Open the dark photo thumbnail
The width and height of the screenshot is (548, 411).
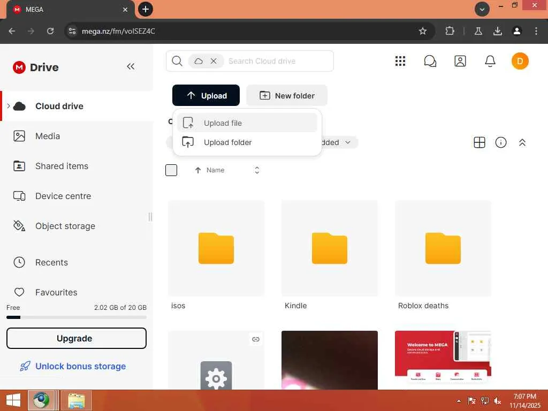[330, 360]
